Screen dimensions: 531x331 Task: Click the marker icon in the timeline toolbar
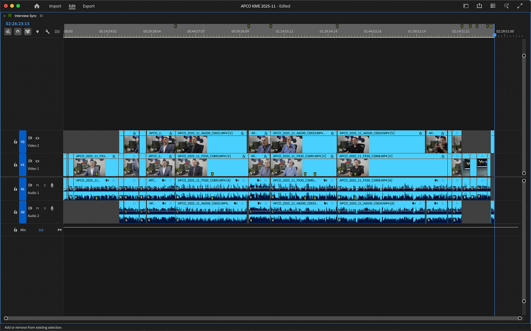pyautogui.click(x=37, y=31)
